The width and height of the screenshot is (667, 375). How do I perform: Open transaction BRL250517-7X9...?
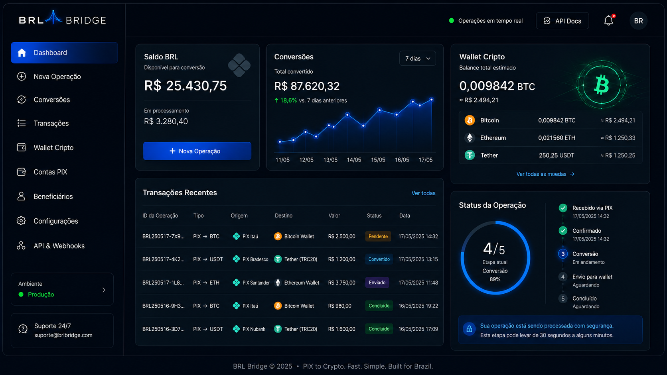click(164, 236)
